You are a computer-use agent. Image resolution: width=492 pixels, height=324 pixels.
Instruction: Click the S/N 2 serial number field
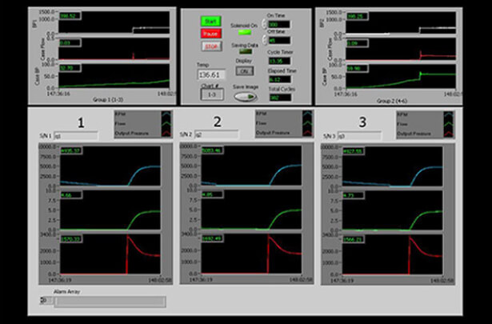(x=216, y=135)
